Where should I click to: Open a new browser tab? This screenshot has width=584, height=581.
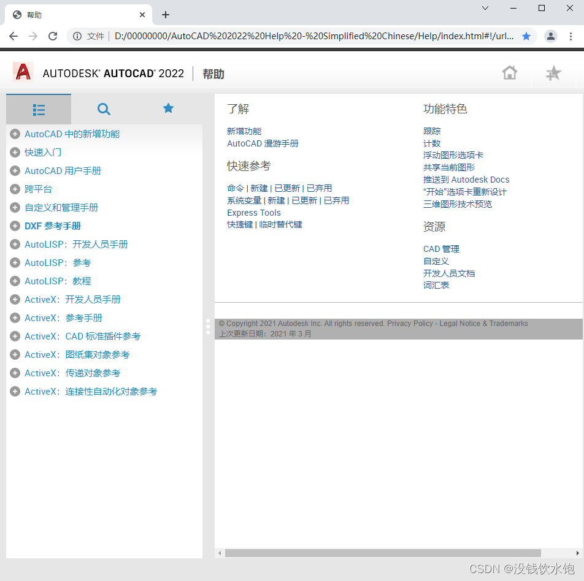(x=166, y=15)
